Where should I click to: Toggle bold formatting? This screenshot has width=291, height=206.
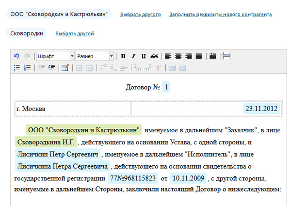pyautogui.click(x=123, y=56)
